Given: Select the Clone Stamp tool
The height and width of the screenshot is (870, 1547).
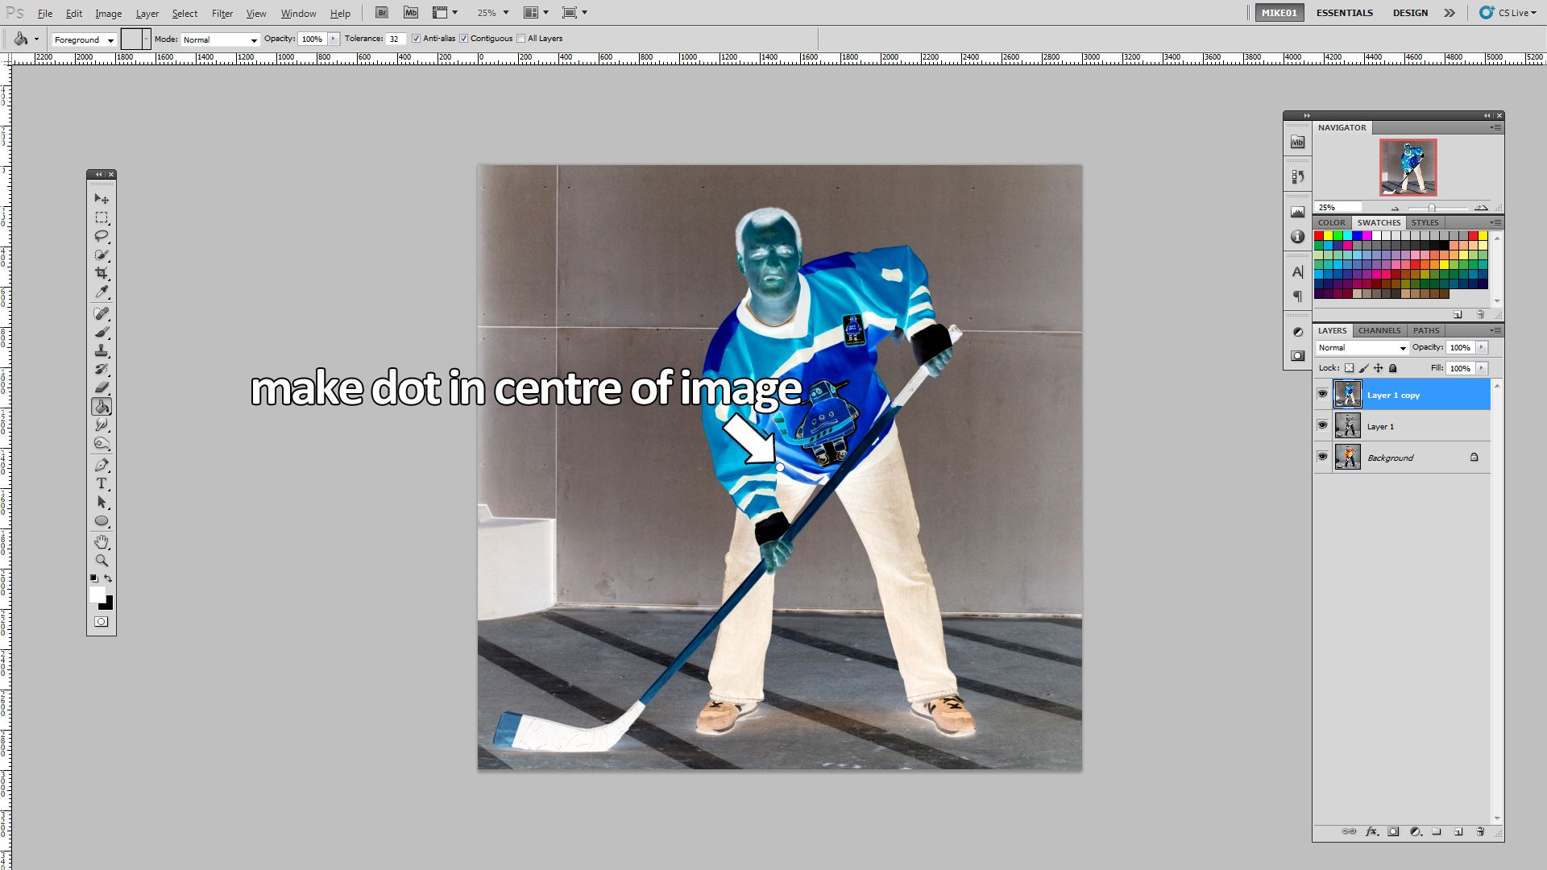Looking at the screenshot, I should pyautogui.click(x=102, y=351).
